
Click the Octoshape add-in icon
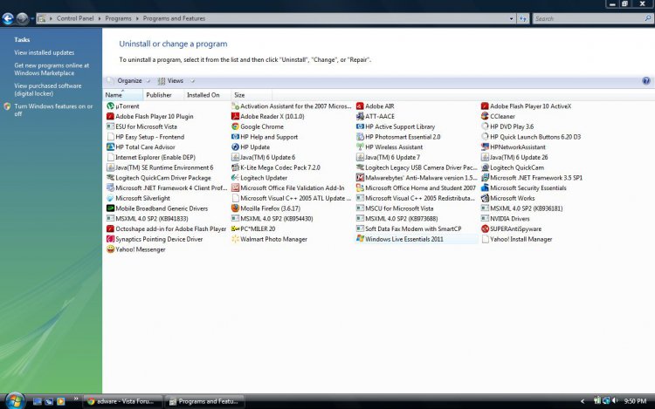coord(110,228)
